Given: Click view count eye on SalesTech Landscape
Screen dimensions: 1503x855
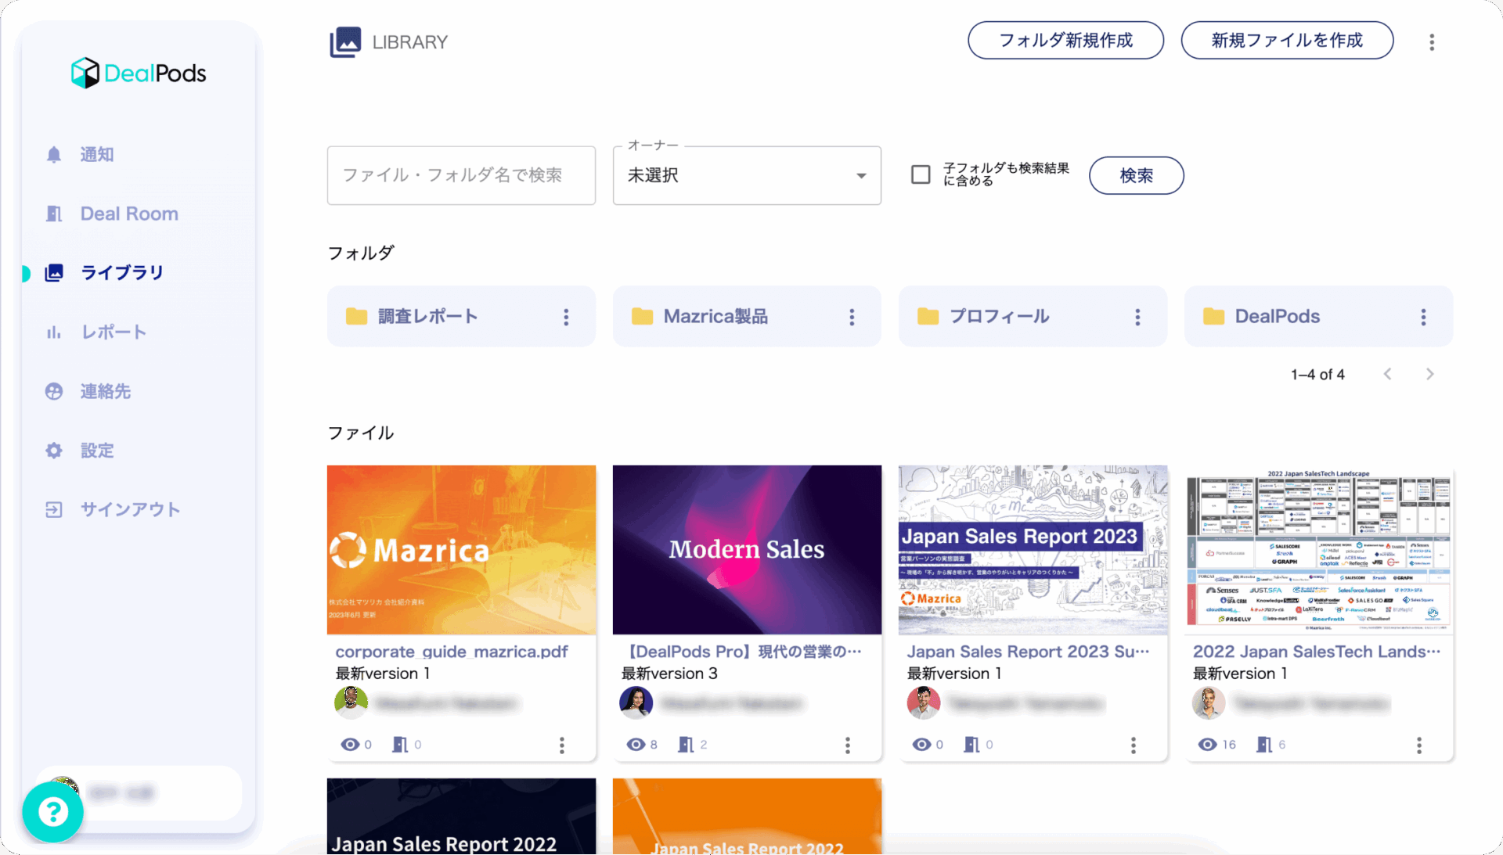Looking at the screenshot, I should point(1208,745).
